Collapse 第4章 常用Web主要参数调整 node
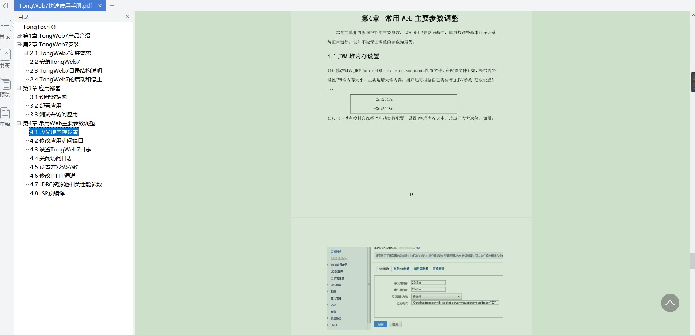The width and height of the screenshot is (695, 335). coord(19,123)
